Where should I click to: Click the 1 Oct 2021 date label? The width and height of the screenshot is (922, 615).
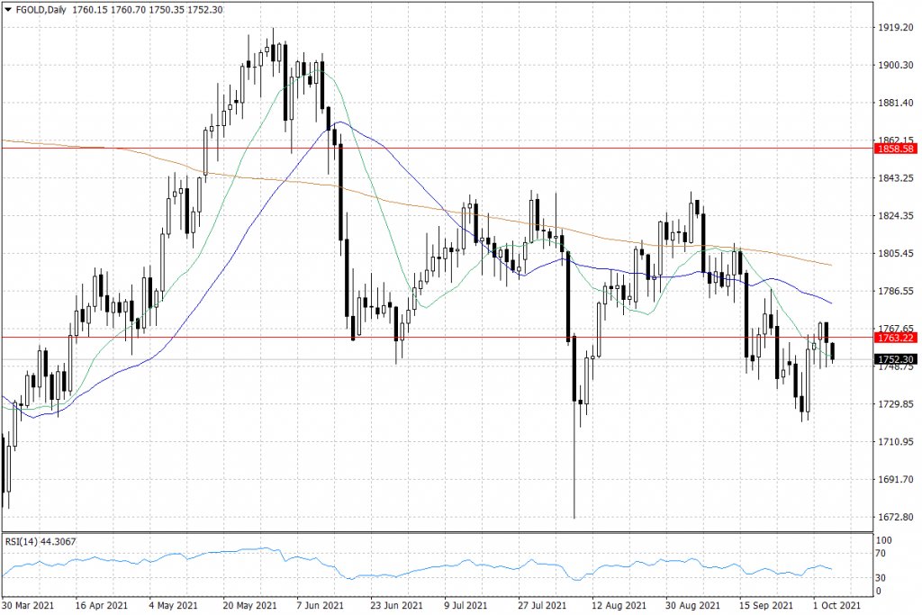click(836, 605)
